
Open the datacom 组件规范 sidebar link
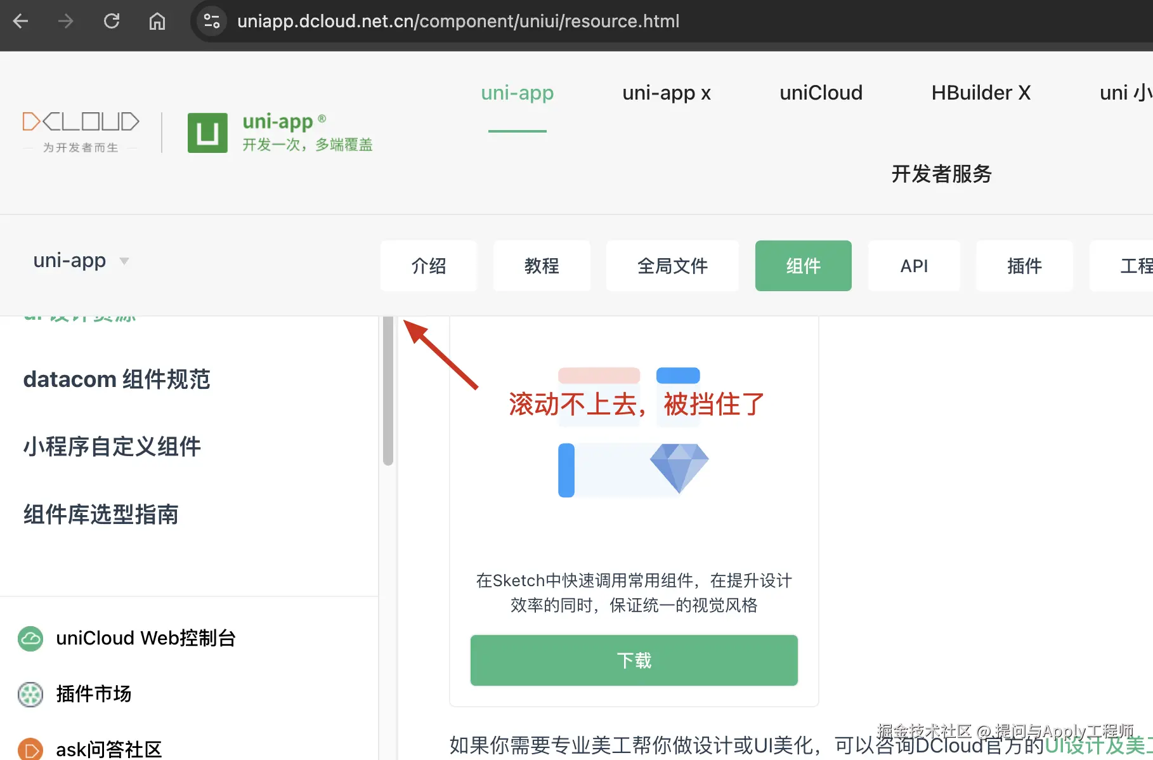pyautogui.click(x=117, y=379)
